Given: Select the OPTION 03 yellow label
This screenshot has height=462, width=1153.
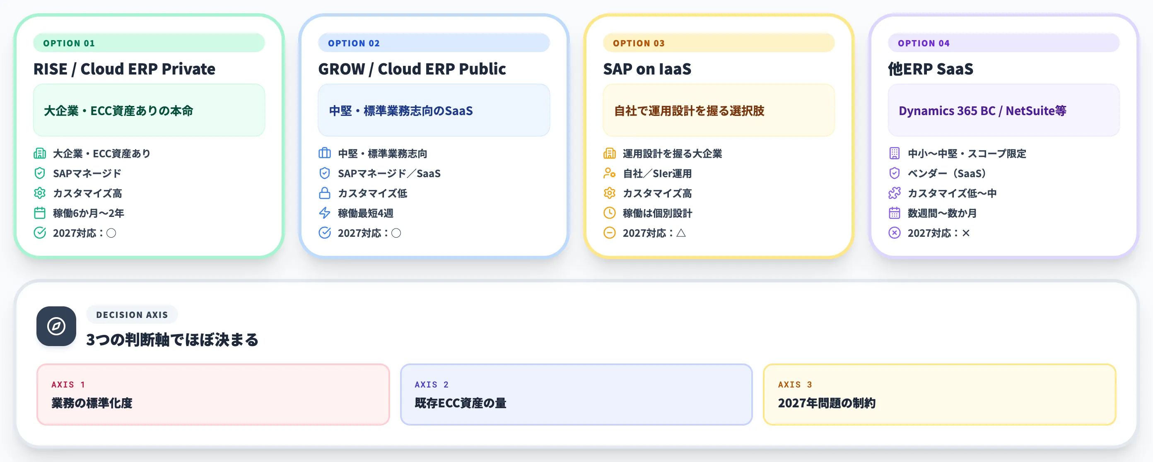Looking at the screenshot, I should pos(719,43).
